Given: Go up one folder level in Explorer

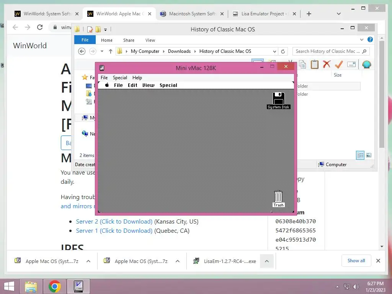Looking at the screenshot, I should pyautogui.click(x=111, y=51).
